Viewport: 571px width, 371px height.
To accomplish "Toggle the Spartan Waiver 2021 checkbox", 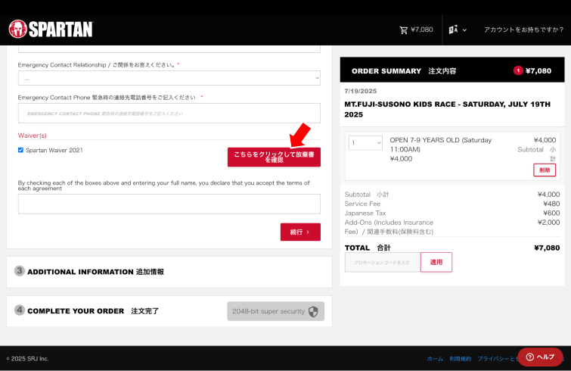I will (x=20, y=150).
